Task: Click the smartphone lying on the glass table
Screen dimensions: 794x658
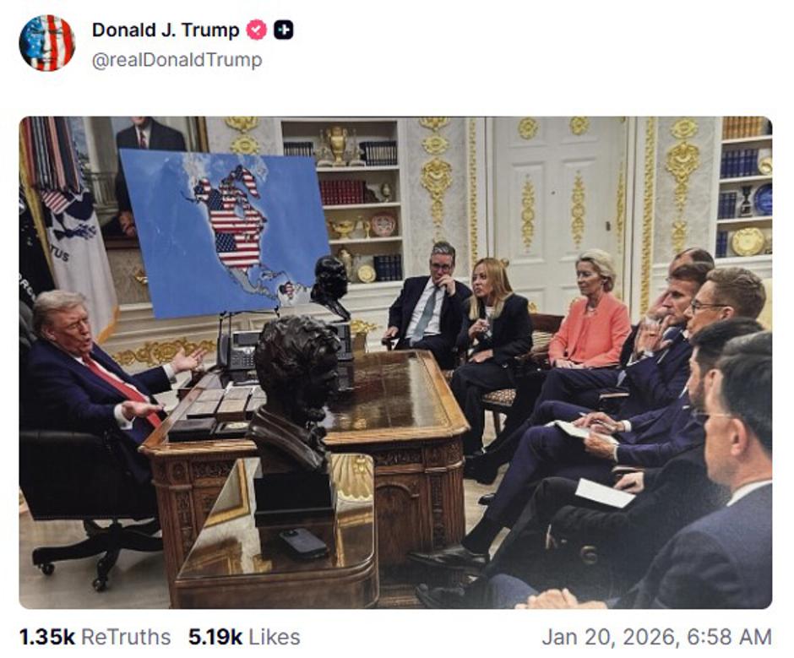Action: point(303,543)
